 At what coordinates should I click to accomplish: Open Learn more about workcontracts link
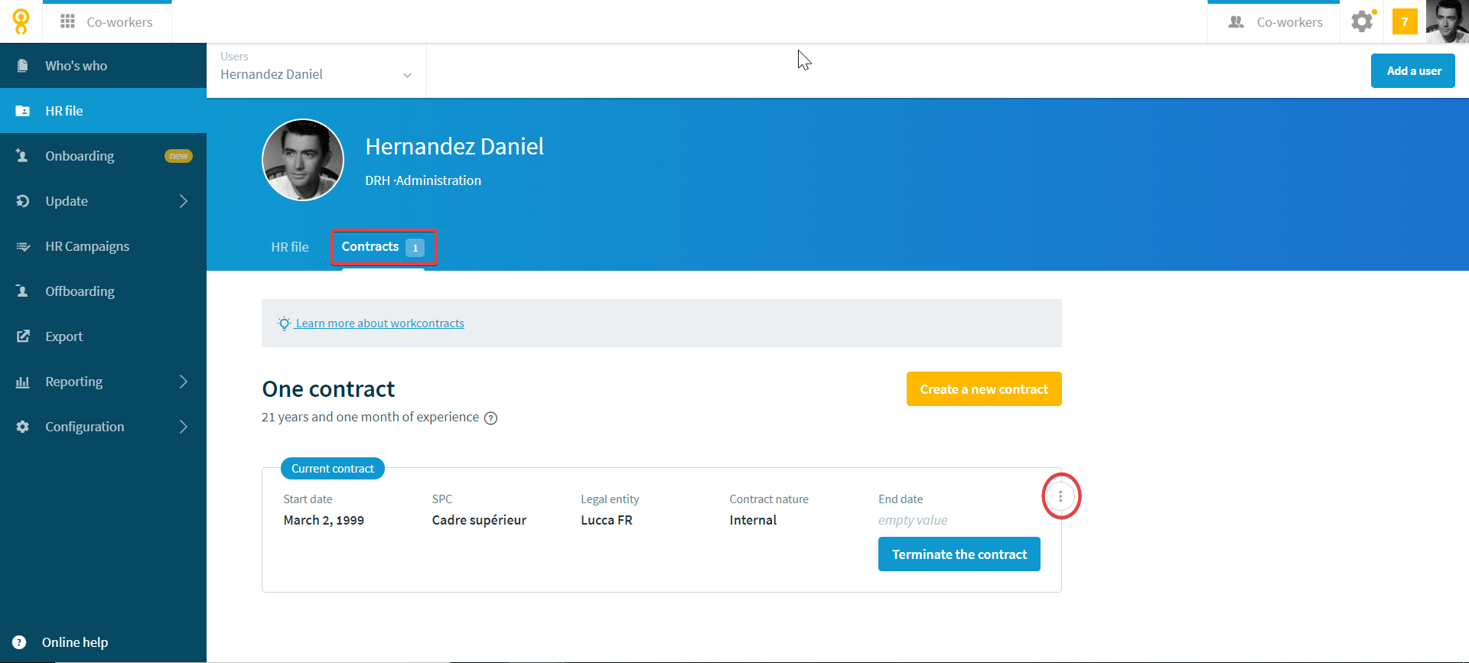coord(379,323)
